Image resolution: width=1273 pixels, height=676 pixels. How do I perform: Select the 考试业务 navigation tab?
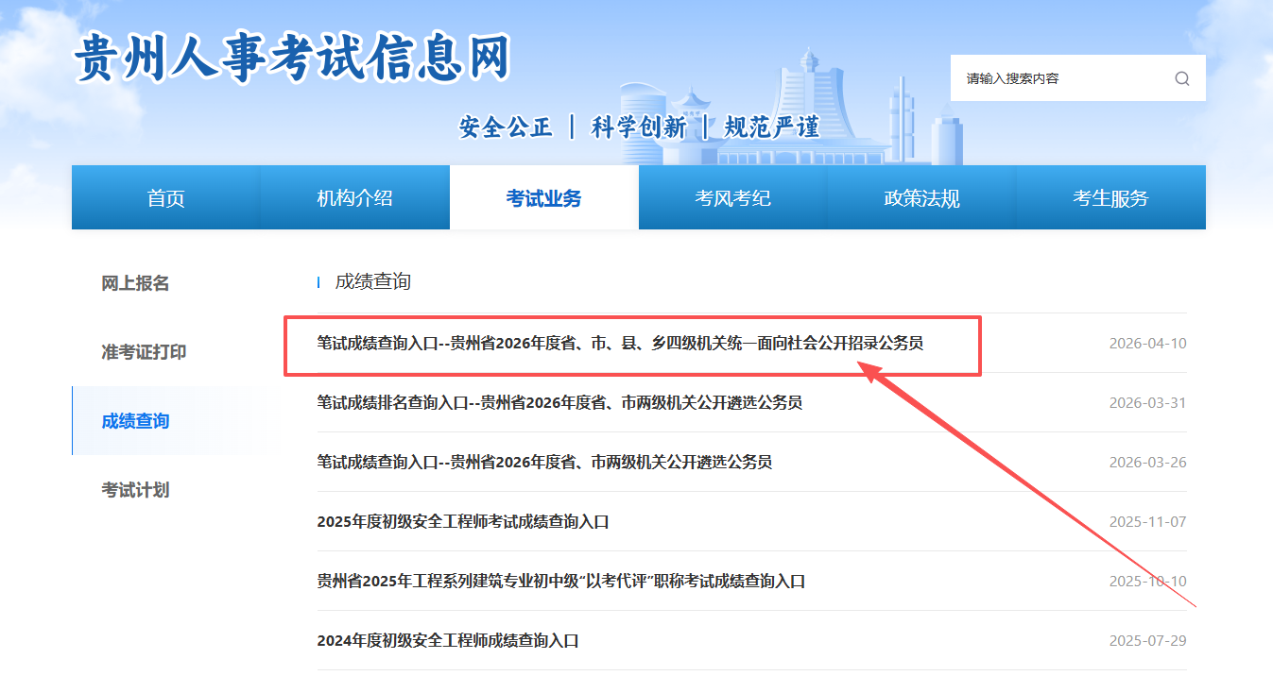[x=543, y=198]
